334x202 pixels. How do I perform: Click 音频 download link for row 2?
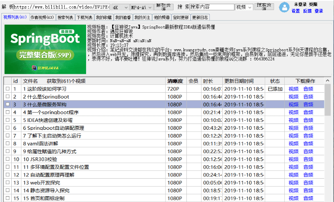click(308, 97)
